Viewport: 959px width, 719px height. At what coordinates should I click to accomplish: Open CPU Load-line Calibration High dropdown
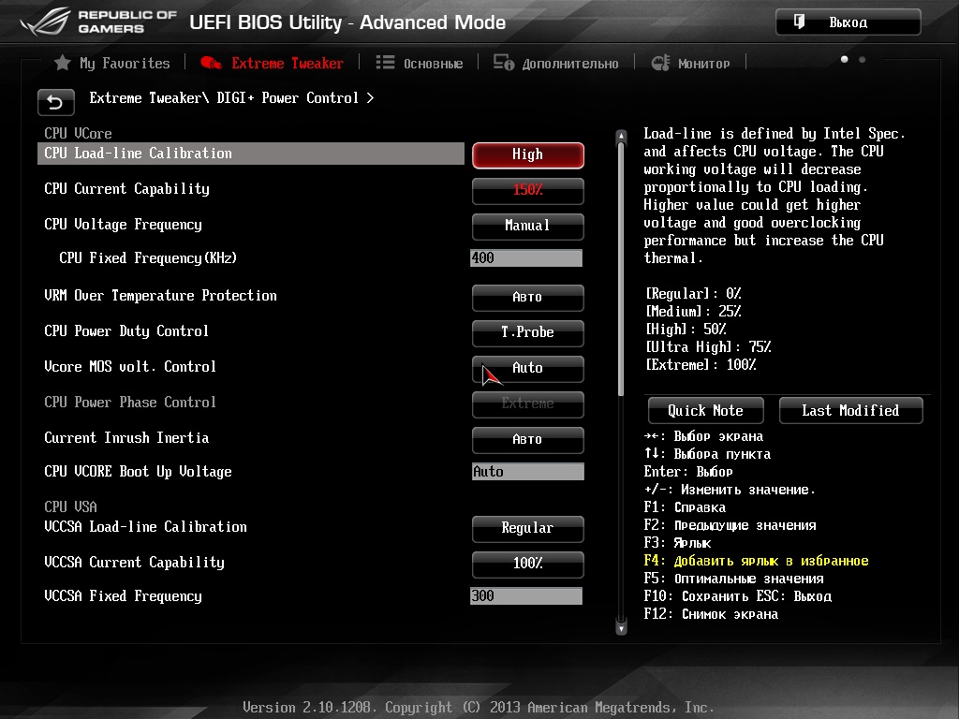tap(528, 154)
